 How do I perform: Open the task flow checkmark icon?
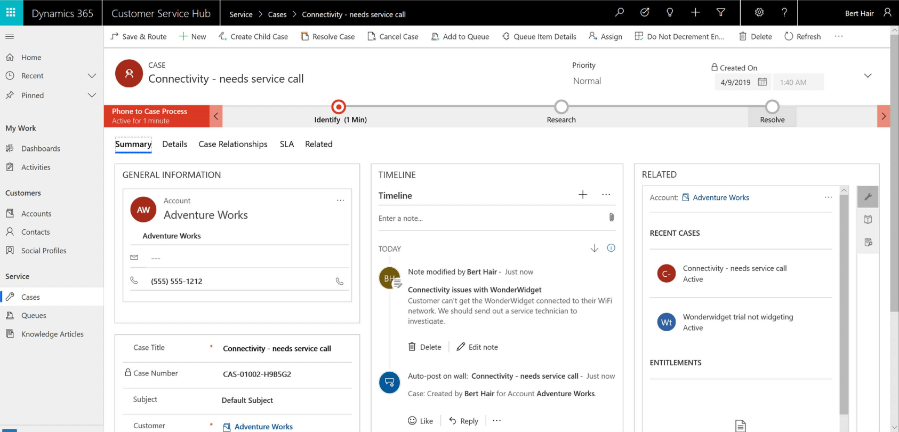[645, 12]
